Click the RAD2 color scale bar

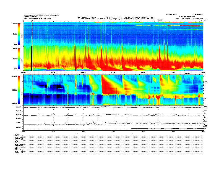19,34
